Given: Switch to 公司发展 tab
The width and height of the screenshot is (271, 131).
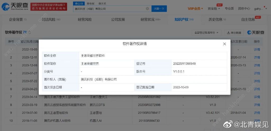Looking at the screenshot, I should [x=118, y=20].
